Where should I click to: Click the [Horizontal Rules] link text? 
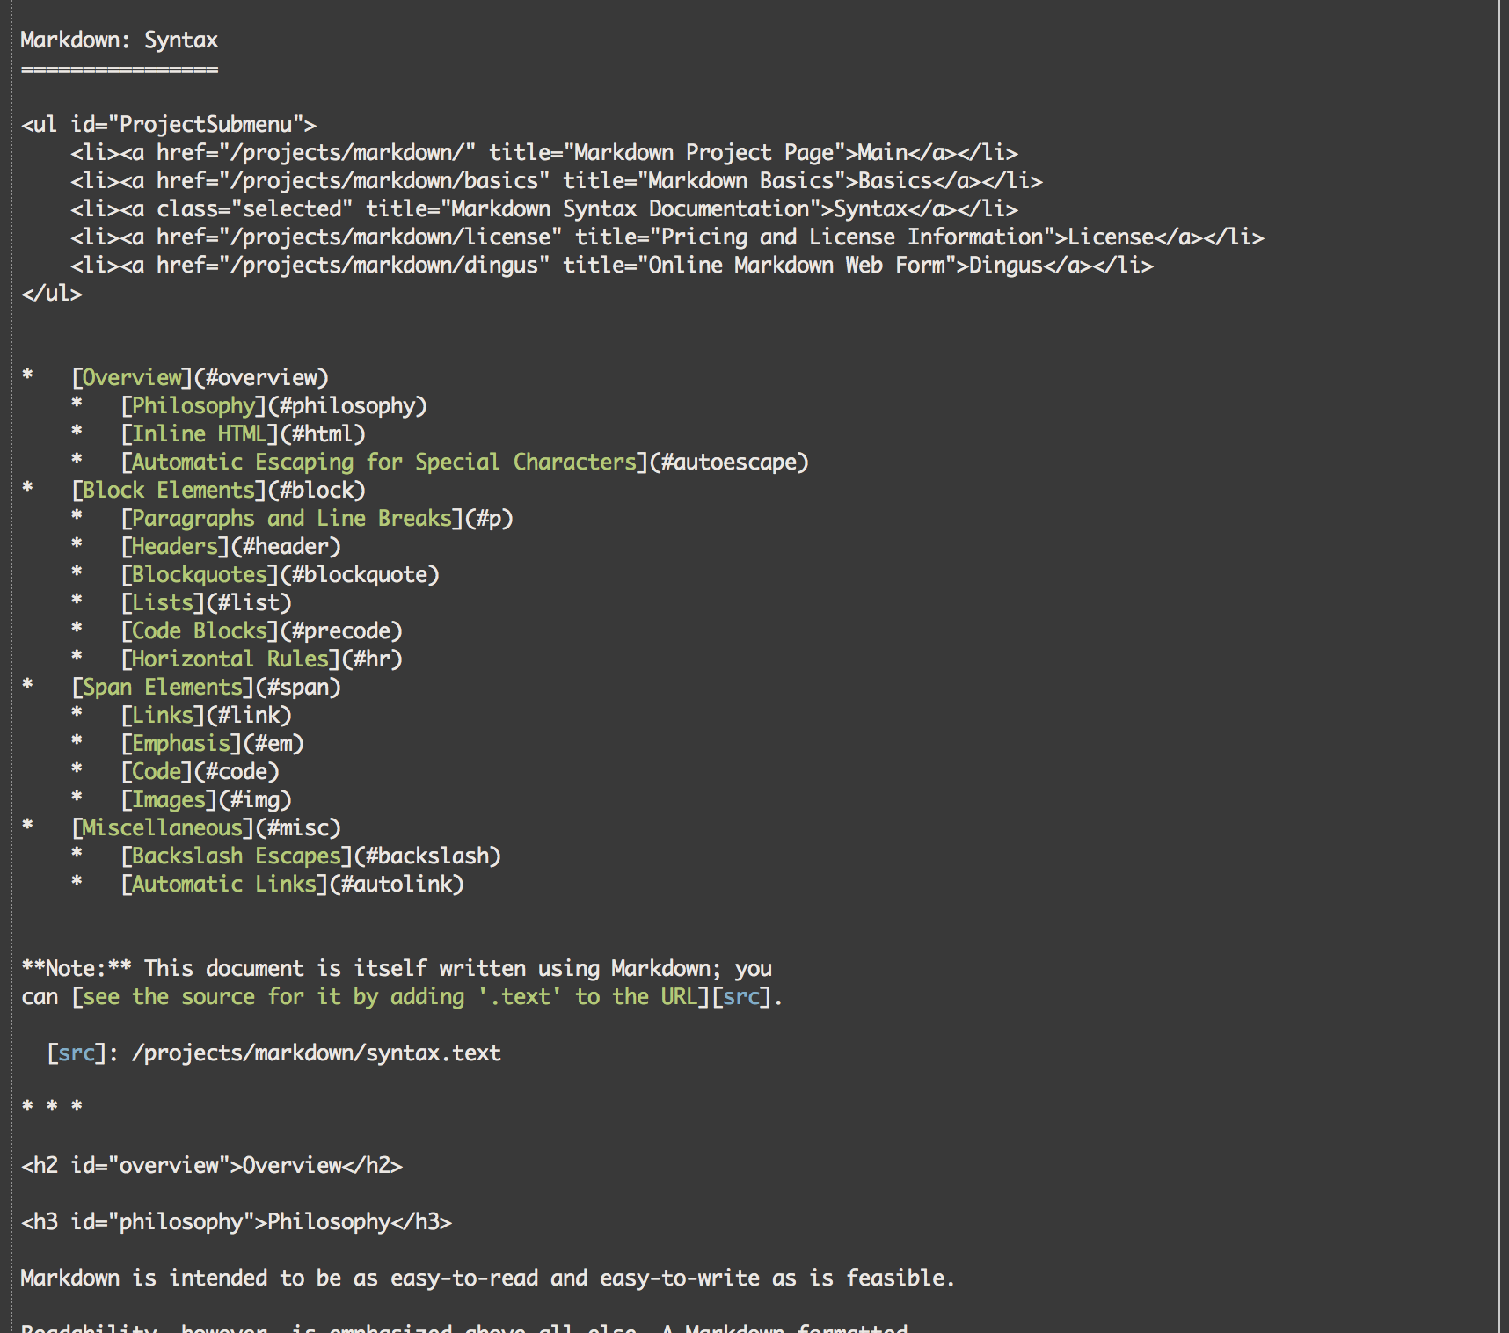230,659
